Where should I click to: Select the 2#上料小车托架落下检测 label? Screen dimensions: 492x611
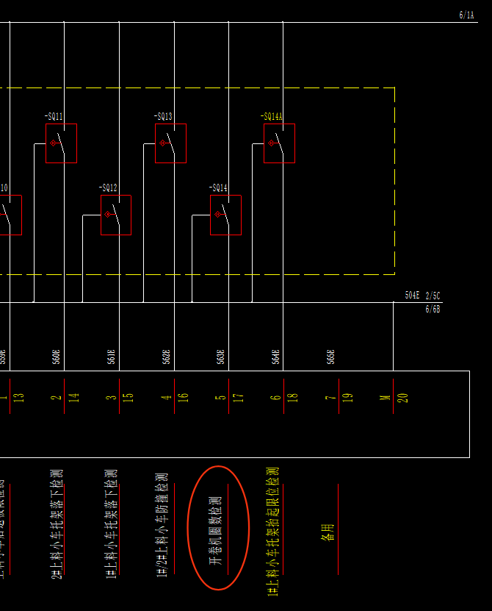tap(57, 524)
